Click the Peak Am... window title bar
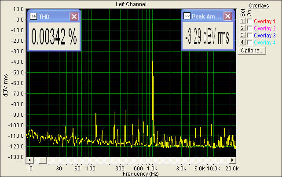 coord(208,16)
